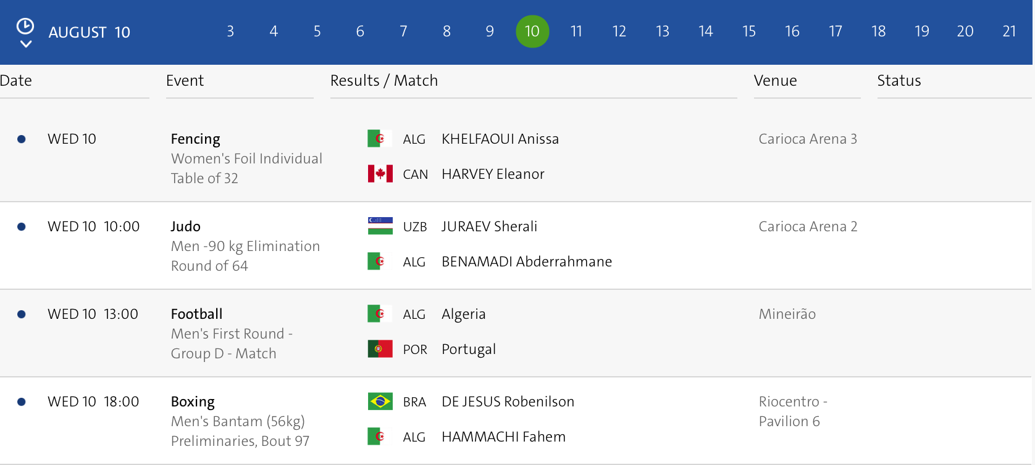
Task: Click the highlighted day 10 circle
Action: pyautogui.click(x=532, y=31)
